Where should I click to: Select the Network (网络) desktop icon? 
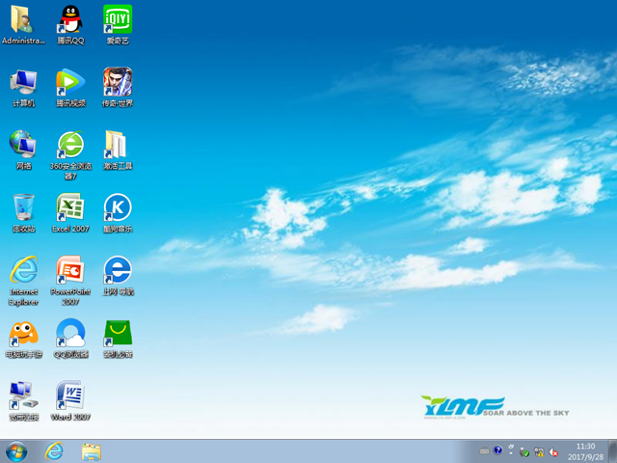pos(23,146)
